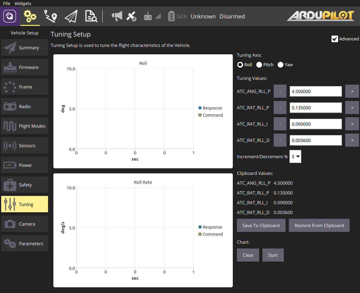Viewport: 360px width, 293px height.
Task: Click the battery status indicator icon
Action: click(171, 16)
